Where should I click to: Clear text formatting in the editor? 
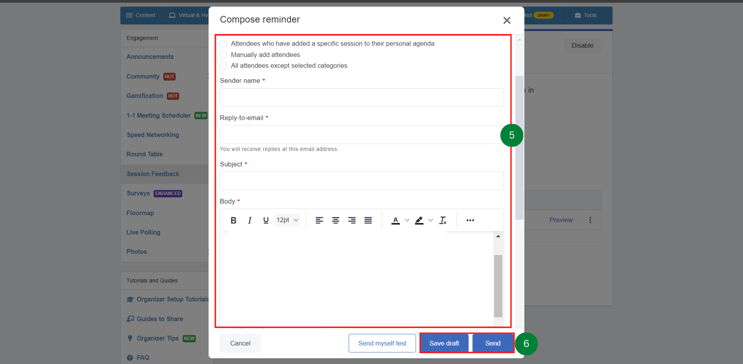pos(443,220)
